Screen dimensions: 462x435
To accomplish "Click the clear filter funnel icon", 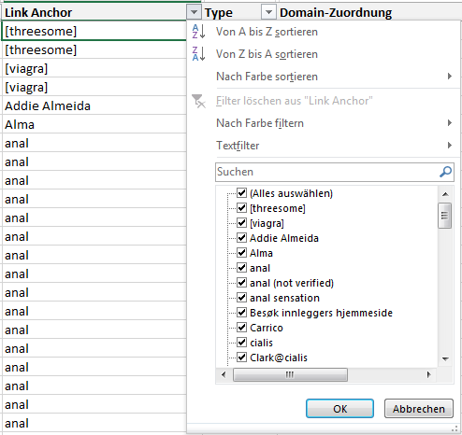I will coord(198,101).
